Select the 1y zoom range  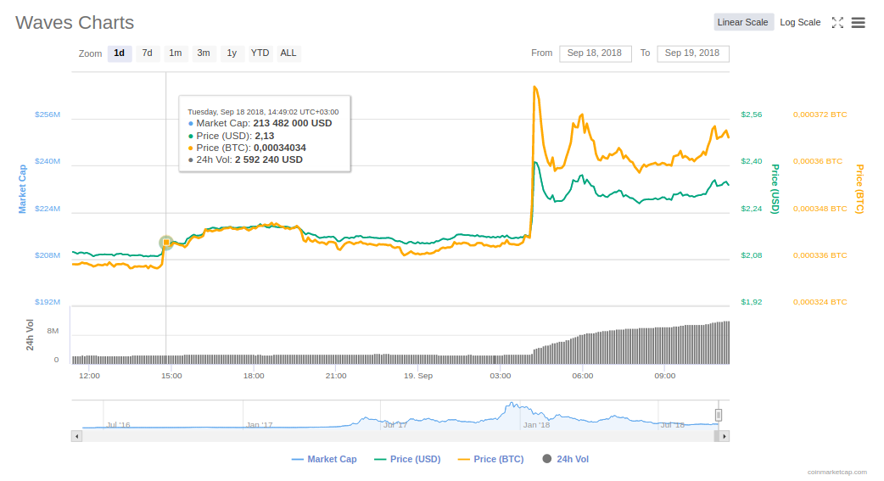click(232, 53)
